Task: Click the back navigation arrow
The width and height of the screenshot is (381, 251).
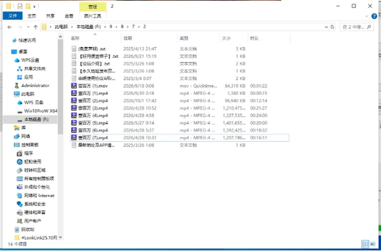Action: (x=10, y=27)
